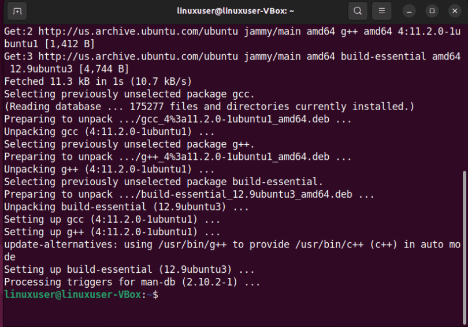Close the terminal window
The image size is (468, 327).
tap(455, 12)
